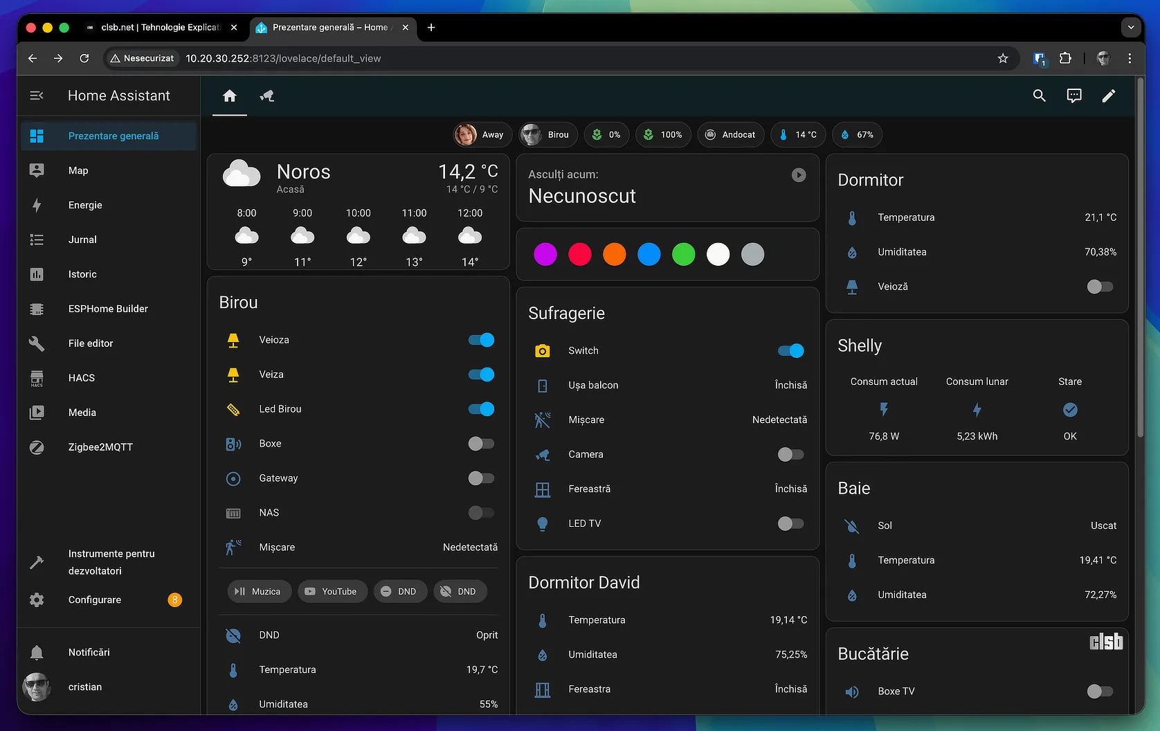Open Chrome three-dot menu
Image resolution: width=1160 pixels, height=731 pixels.
[x=1130, y=58]
